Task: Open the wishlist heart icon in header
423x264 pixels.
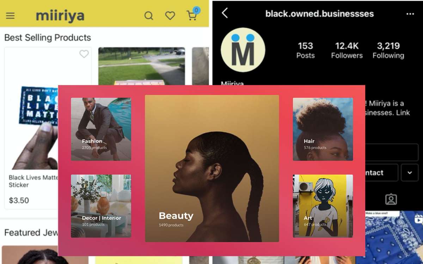Action: [170, 16]
